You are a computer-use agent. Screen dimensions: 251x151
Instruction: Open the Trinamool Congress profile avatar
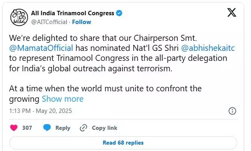(x=19, y=17)
